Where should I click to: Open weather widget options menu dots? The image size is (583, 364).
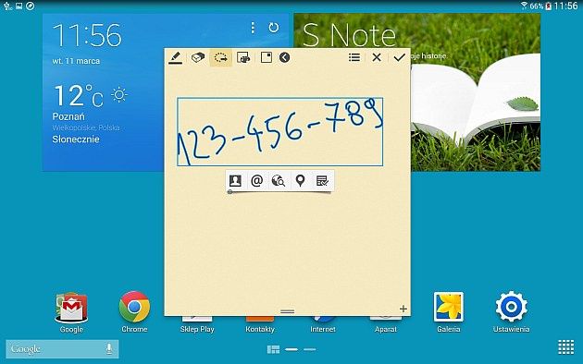click(x=253, y=28)
